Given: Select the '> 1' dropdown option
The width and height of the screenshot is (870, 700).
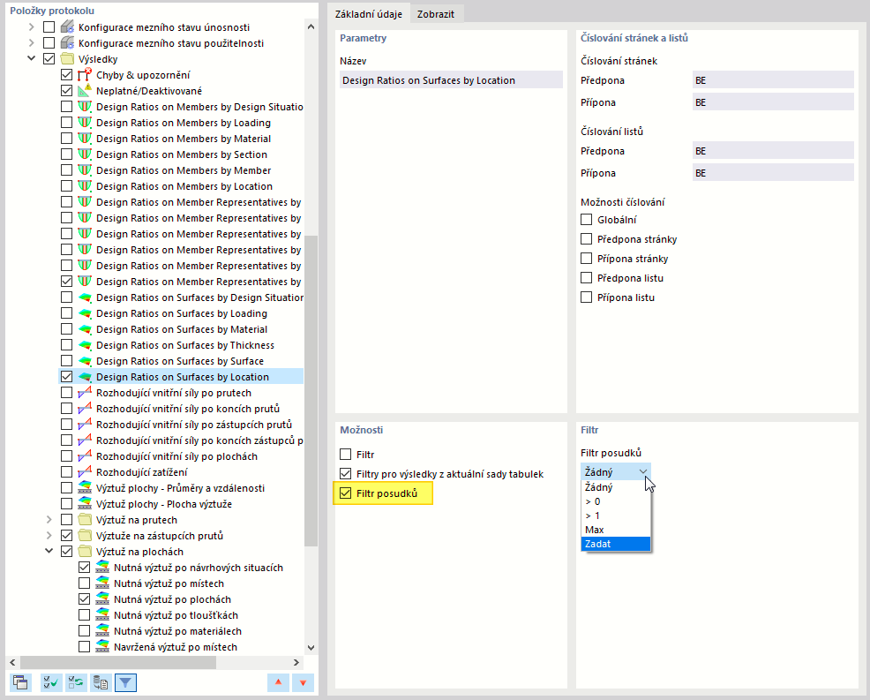Looking at the screenshot, I should coord(615,516).
